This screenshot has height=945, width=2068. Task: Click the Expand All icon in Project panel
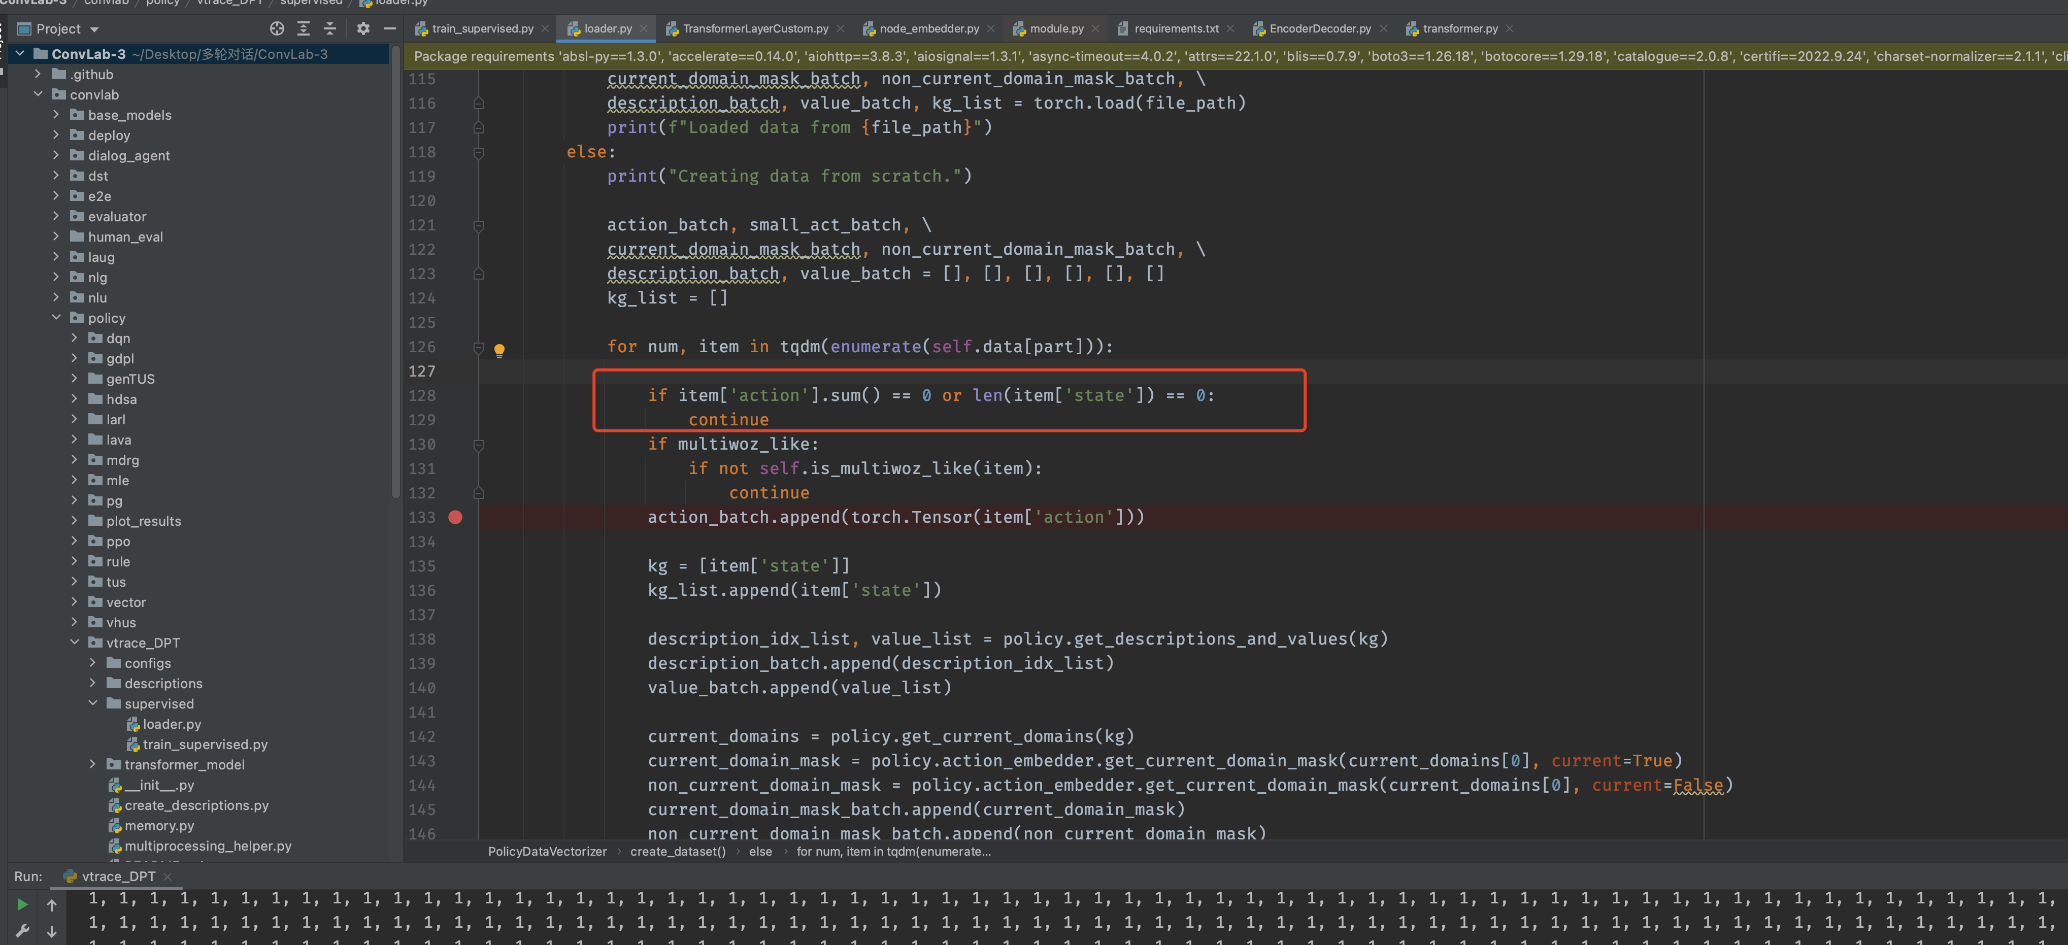coord(304,29)
